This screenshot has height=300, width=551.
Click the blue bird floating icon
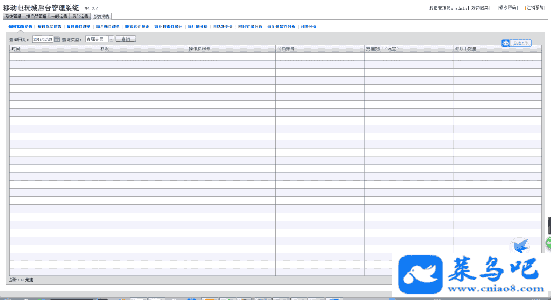(x=519, y=246)
